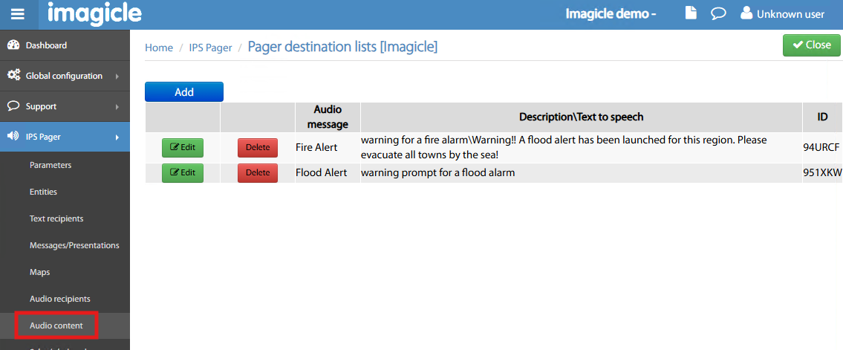Delete the Flood Alert entry
This screenshot has height=350, width=843.
click(x=258, y=173)
